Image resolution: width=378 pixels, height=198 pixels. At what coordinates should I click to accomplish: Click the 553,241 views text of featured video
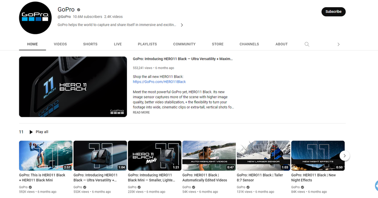pyautogui.click(x=143, y=68)
